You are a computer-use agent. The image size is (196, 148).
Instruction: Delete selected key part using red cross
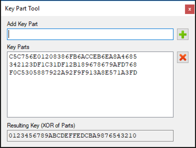tap(182, 57)
